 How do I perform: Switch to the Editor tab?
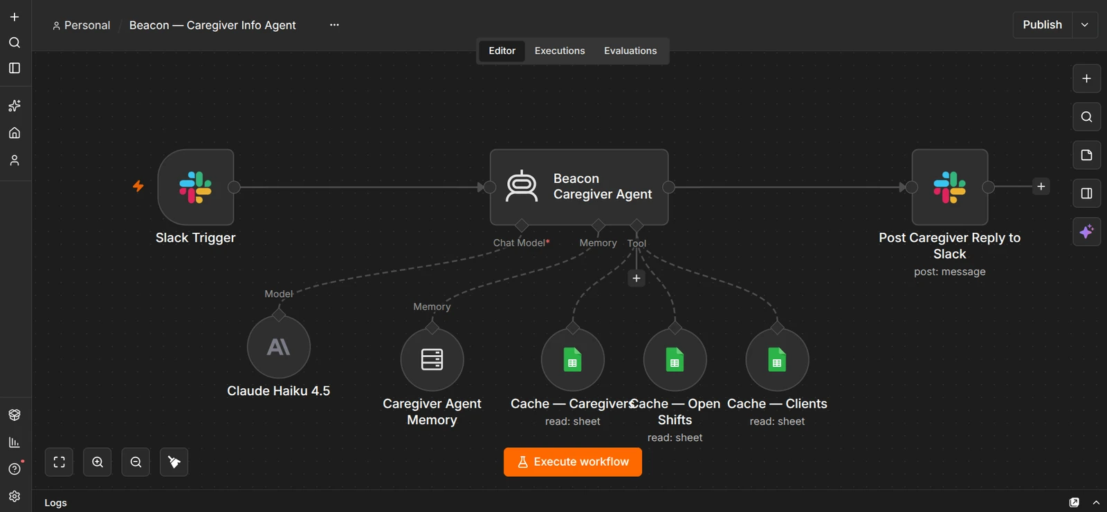(x=502, y=51)
